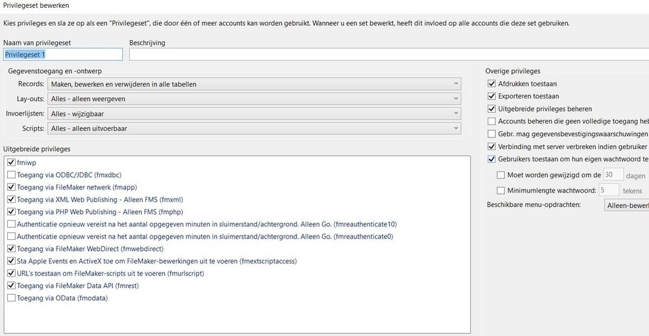
Task: Uncheck URL's toestaan (fmurlscript) option
Action: click(12, 273)
